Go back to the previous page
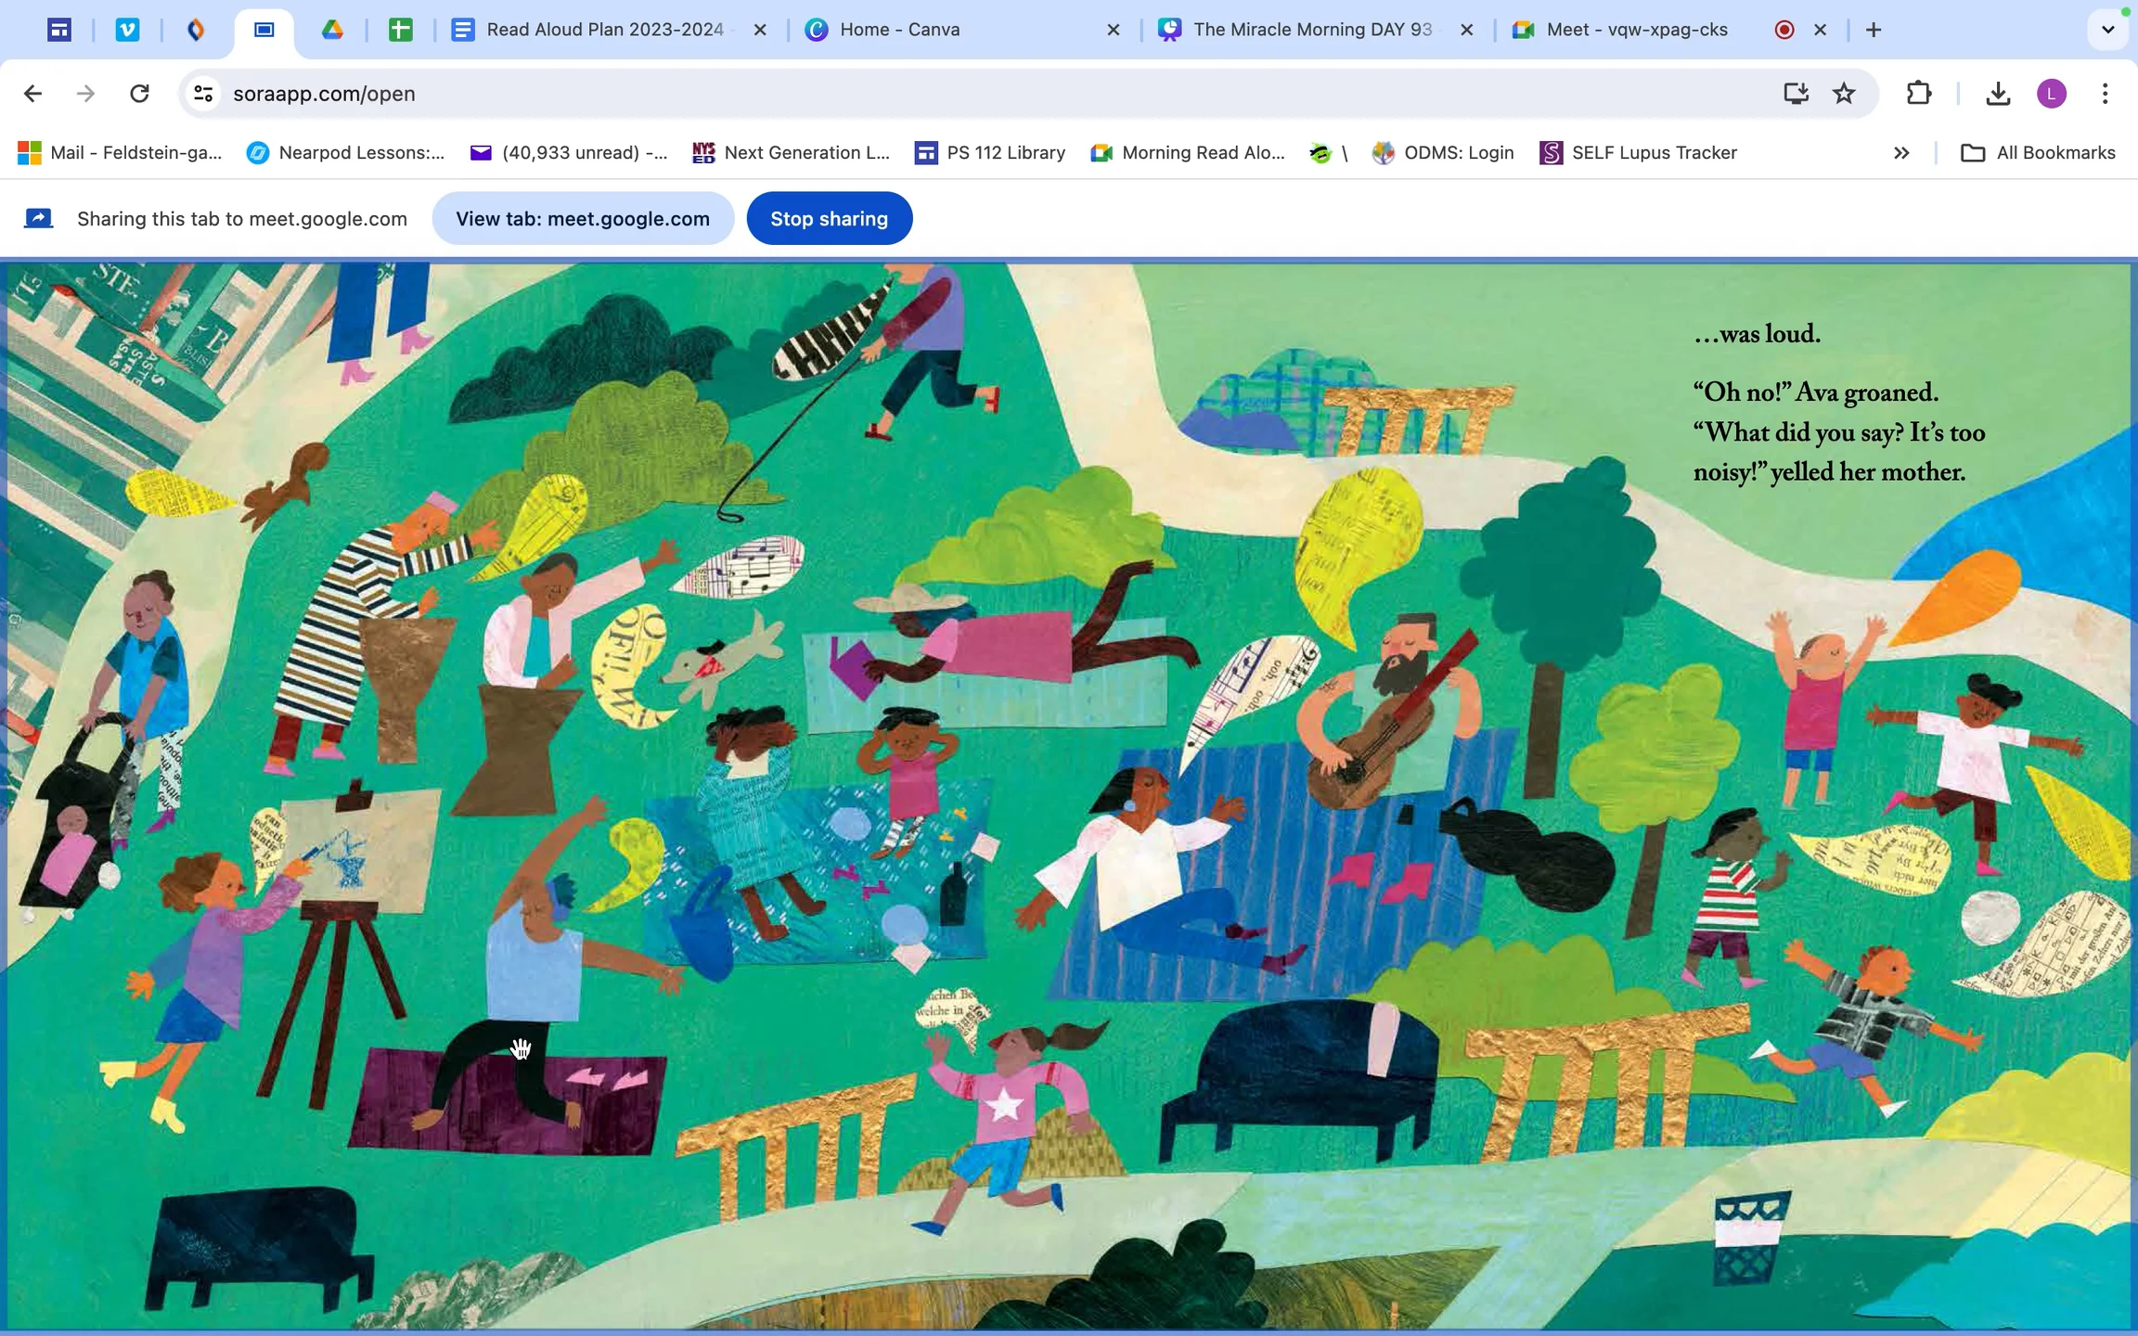The image size is (2138, 1336). (x=32, y=94)
